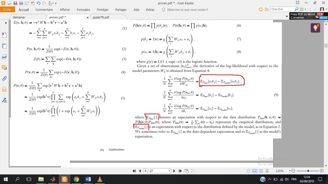Click the vertical scrollbar thumb
Screen dimensions: 328x184
tap(326, 46)
